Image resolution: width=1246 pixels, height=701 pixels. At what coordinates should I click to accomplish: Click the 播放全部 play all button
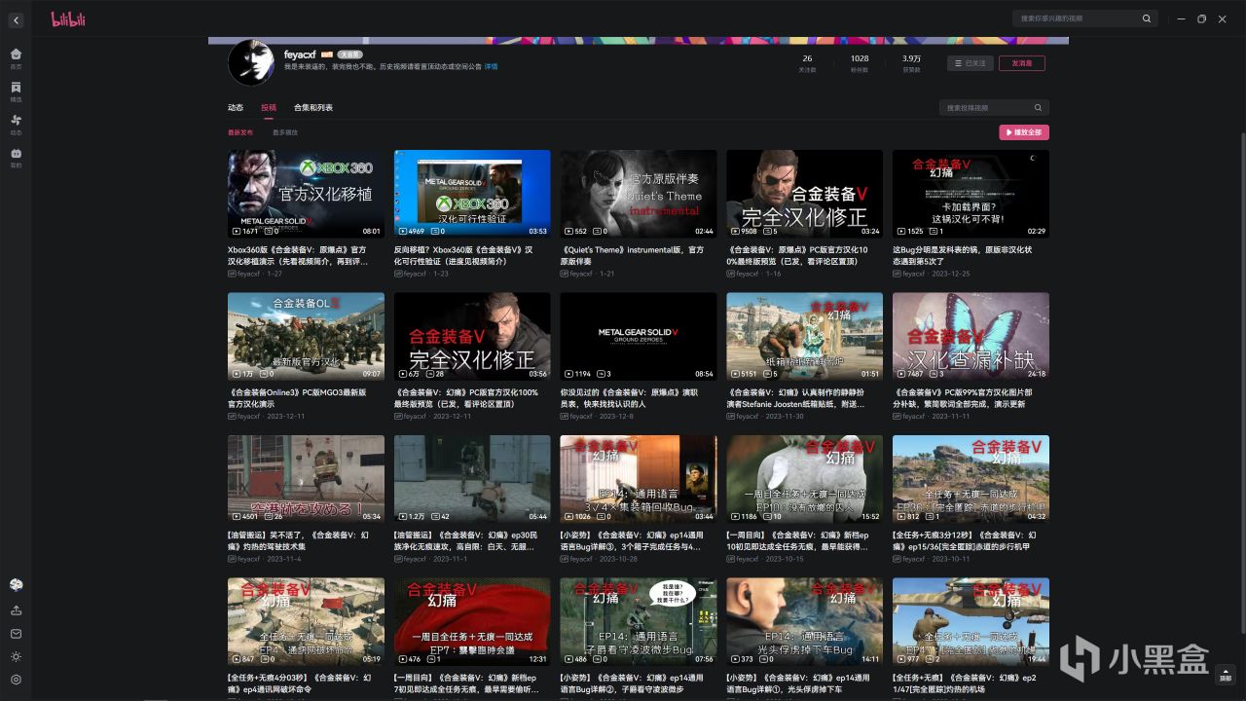[1024, 132]
